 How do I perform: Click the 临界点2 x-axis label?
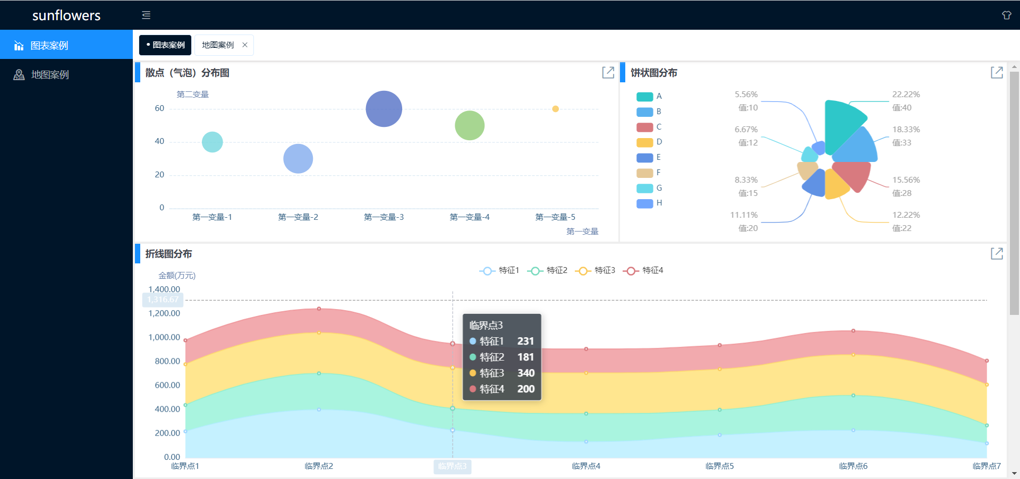(x=319, y=466)
